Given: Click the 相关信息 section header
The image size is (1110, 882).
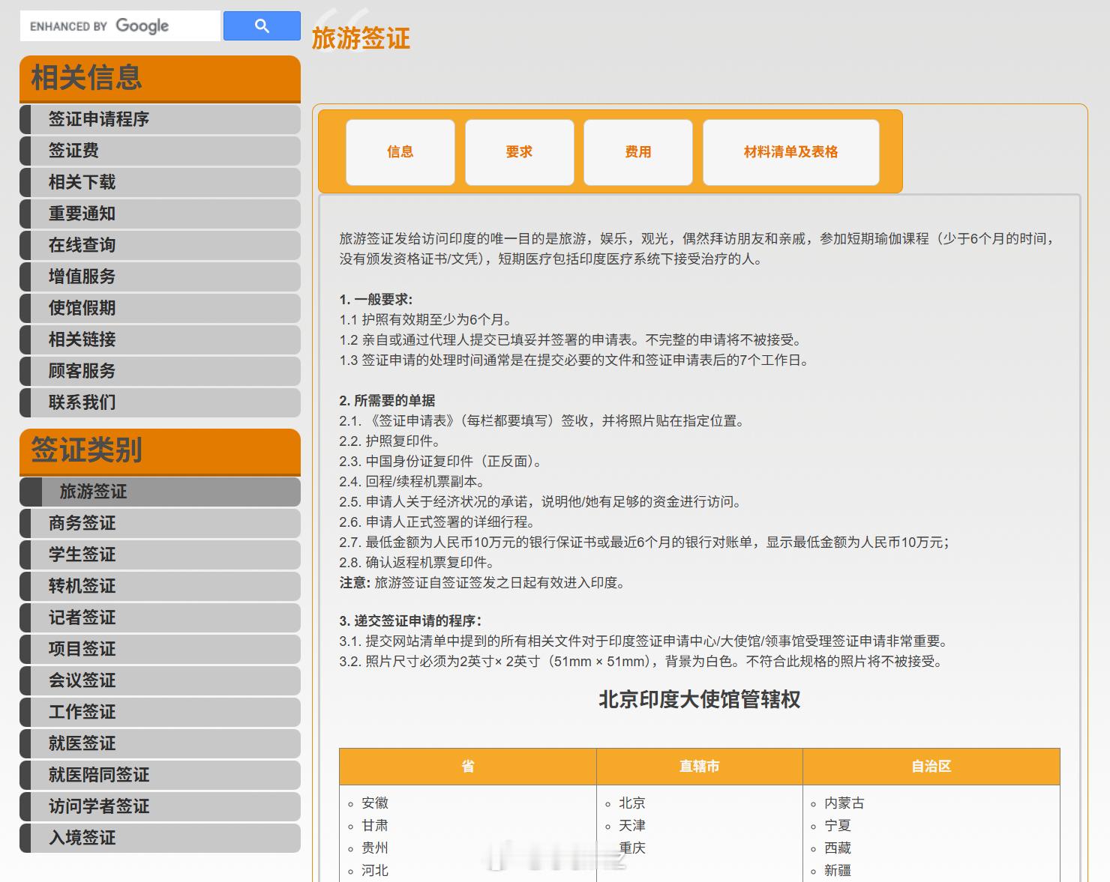Looking at the screenshot, I should [160, 79].
